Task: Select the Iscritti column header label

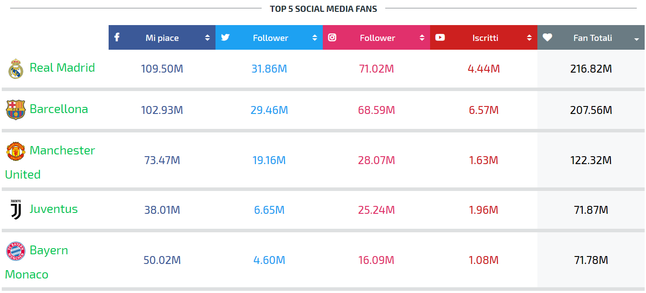Action: pos(485,38)
